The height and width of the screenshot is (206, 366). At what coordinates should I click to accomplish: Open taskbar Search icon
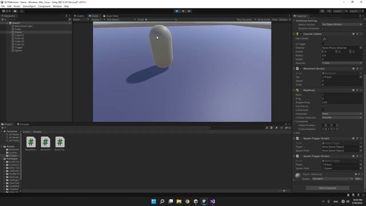(x=162, y=201)
